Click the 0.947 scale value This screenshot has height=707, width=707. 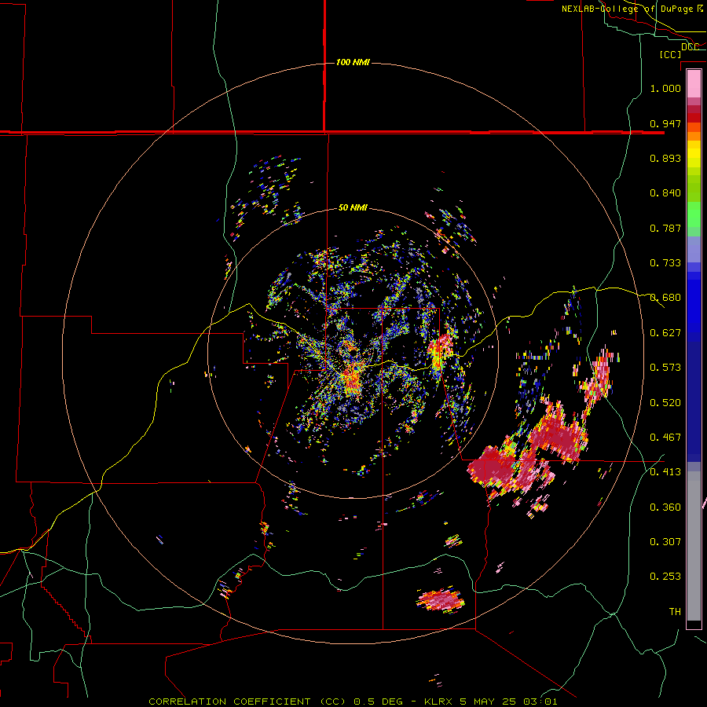tap(665, 123)
